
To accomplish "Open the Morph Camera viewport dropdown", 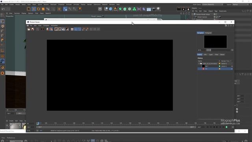I will click(x=98, y=16).
